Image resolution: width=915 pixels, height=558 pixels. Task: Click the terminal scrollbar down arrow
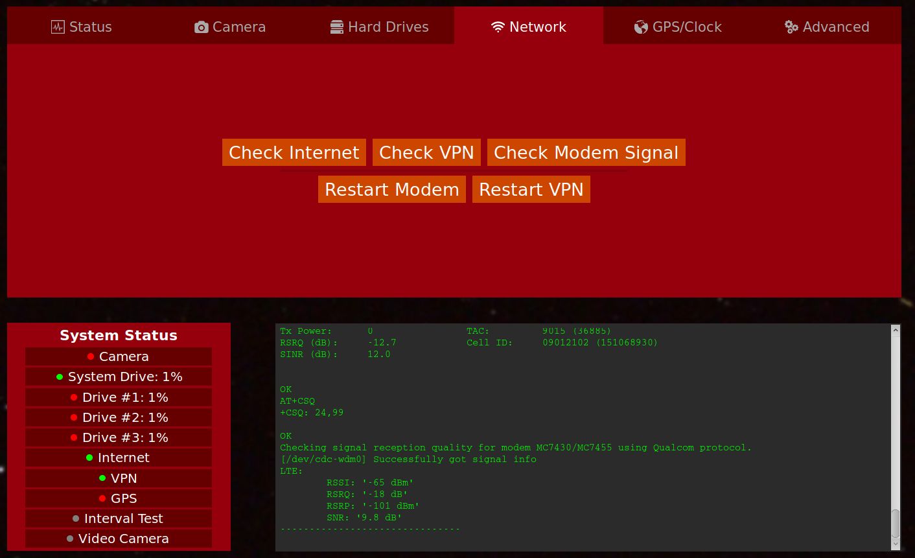pos(896,546)
